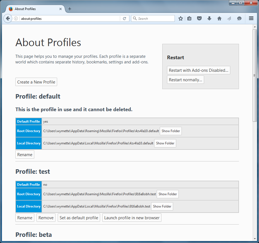Screen dimensions: 259x243
Task: Open the site information icon
Action: 16,18
